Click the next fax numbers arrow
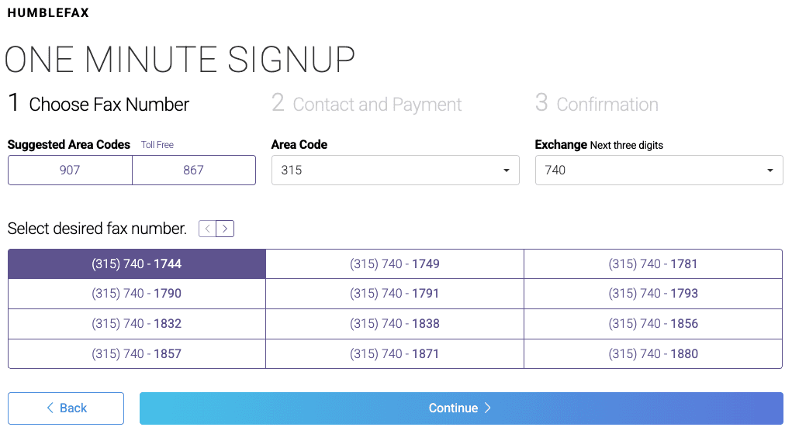 [x=225, y=229]
